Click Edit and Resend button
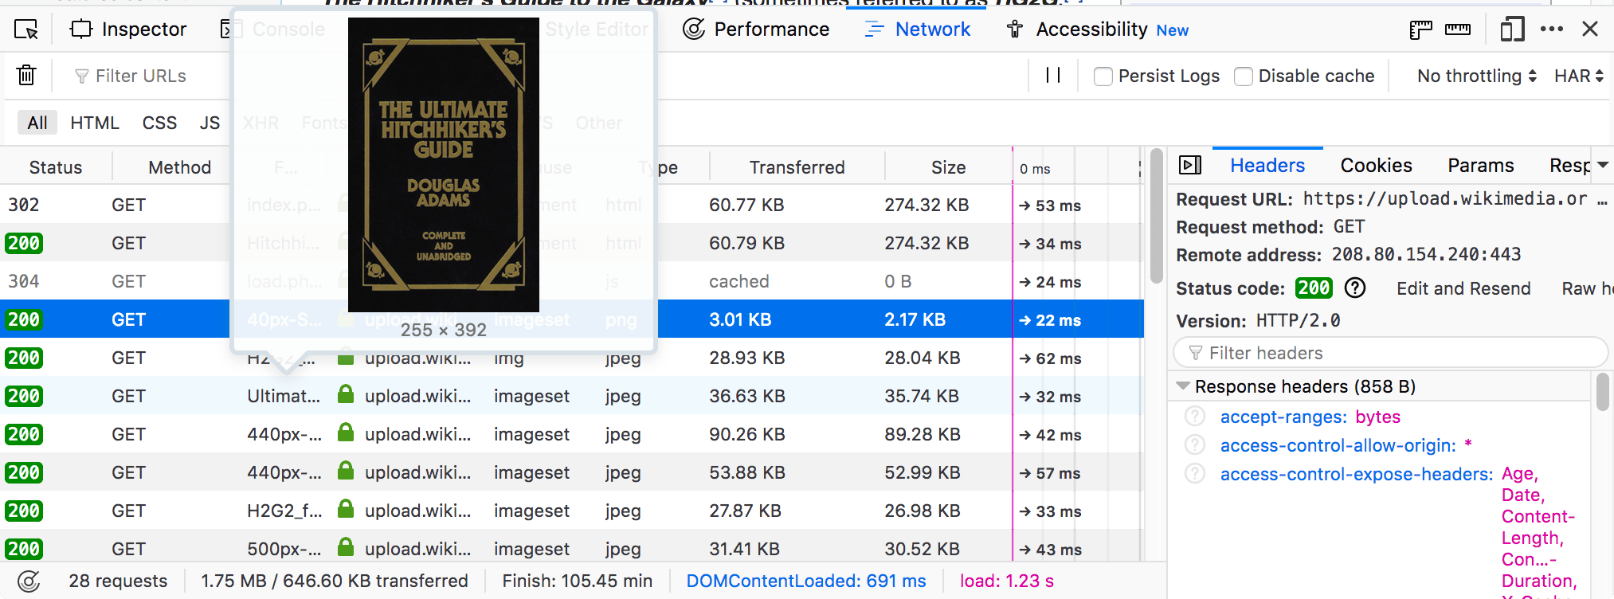1614x599 pixels. point(1463,288)
